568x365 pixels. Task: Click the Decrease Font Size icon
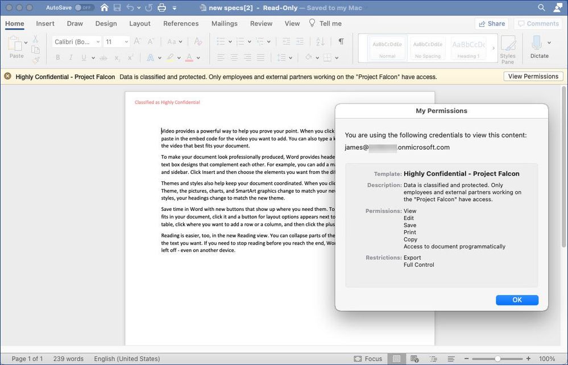pos(151,42)
